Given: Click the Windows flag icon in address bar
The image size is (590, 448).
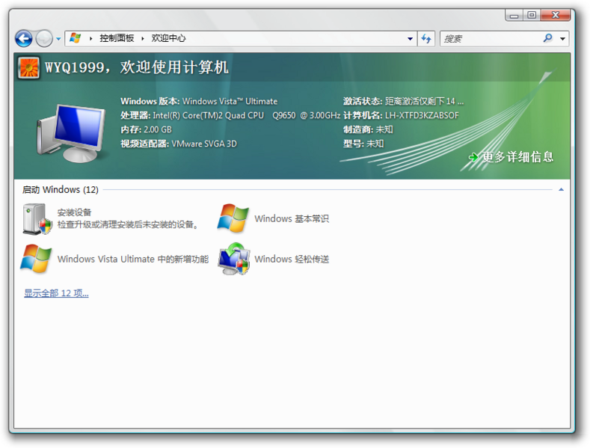Looking at the screenshot, I should [x=76, y=38].
